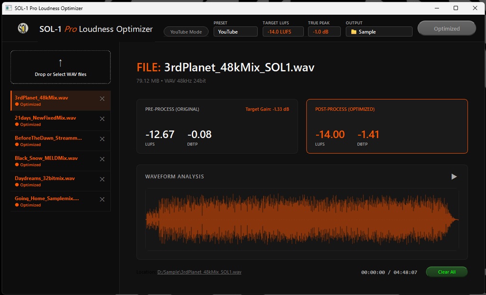486x295 pixels.
Task: Play the waveform analysis preview
Action: coord(453,176)
